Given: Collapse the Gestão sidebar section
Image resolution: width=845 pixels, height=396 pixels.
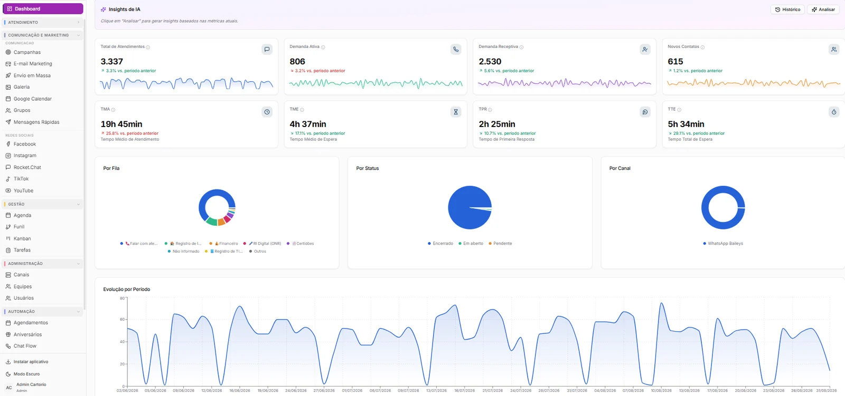Looking at the screenshot, I should click(43, 204).
